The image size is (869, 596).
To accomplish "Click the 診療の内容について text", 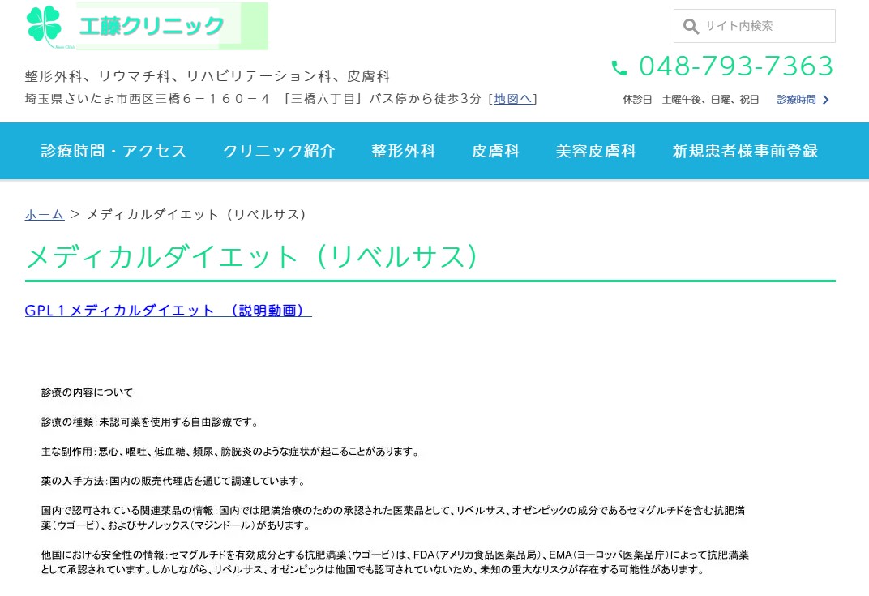I will tap(87, 392).
